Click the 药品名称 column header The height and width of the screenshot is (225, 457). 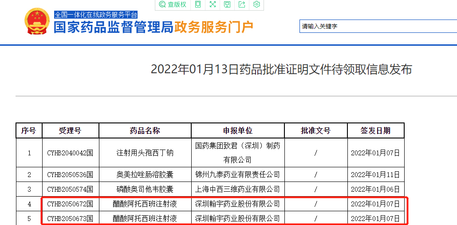pyautogui.click(x=145, y=130)
